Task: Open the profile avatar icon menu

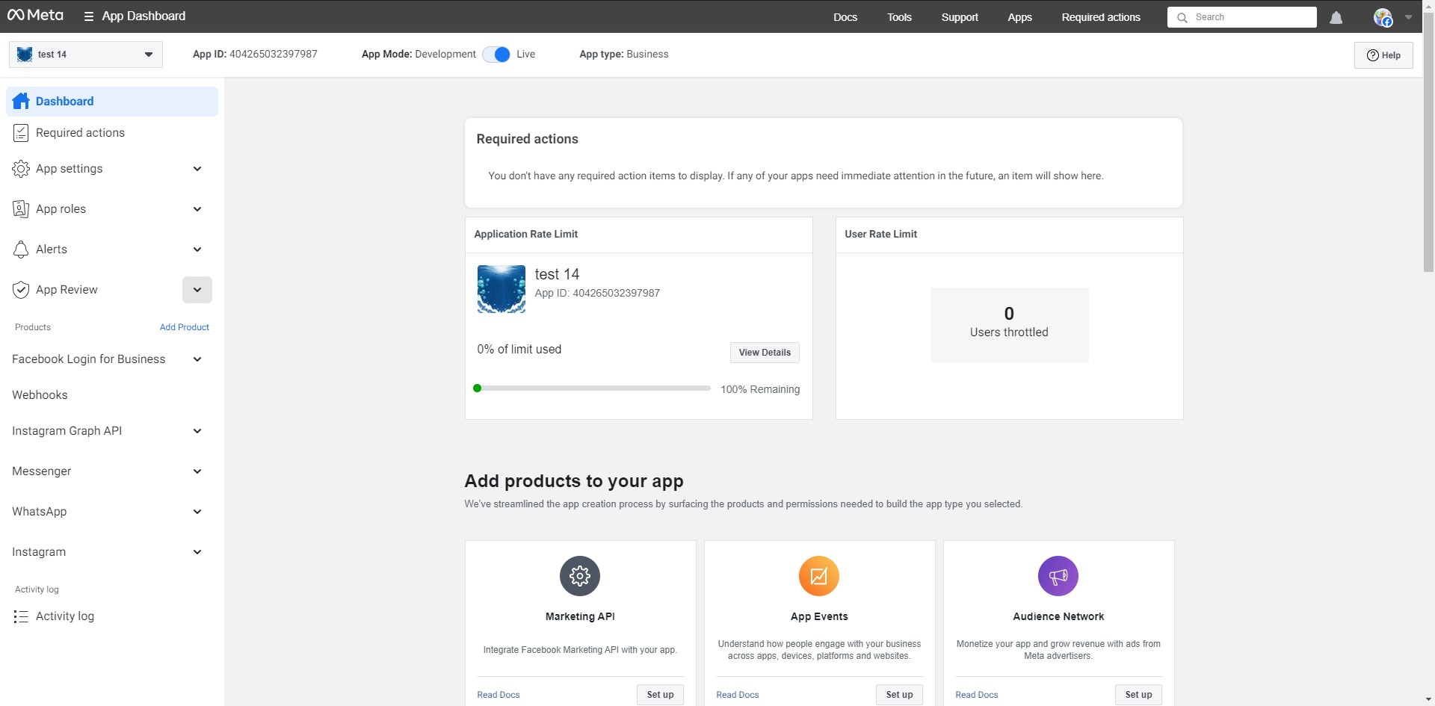Action: pyautogui.click(x=1383, y=17)
